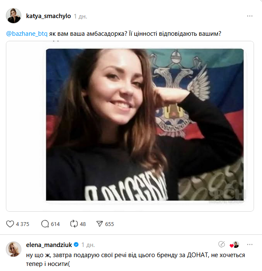Click the reply timestamp next to elena_mandziuk
The height and width of the screenshot is (271, 262).
(88, 245)
